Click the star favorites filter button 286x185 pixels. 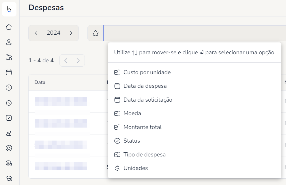96,33
